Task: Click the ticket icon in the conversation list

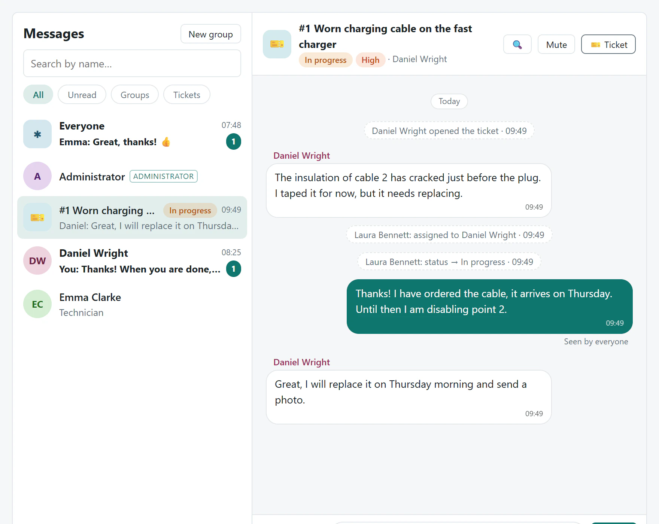Action: 37,217
